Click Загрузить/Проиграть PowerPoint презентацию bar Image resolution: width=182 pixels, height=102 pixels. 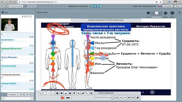(106, 20)
